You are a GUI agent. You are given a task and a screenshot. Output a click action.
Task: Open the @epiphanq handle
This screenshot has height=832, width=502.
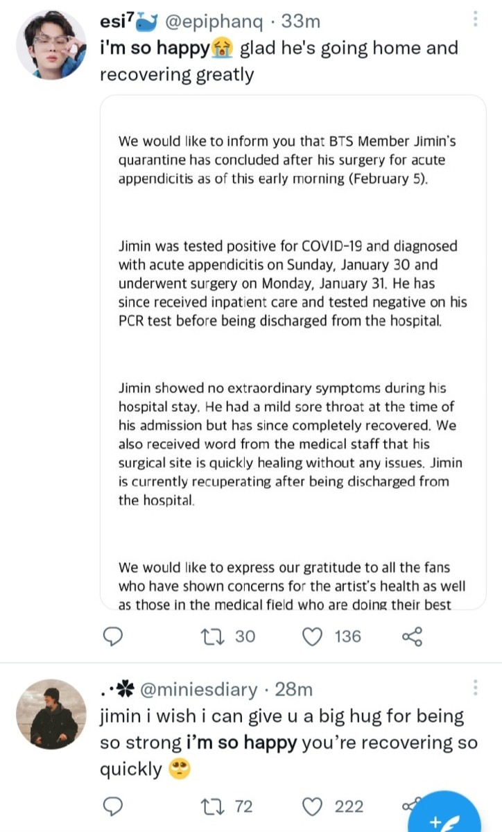pos(214,21)
